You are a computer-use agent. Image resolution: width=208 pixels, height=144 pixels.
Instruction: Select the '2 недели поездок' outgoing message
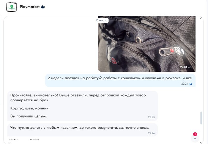click(x=120, y=80)
